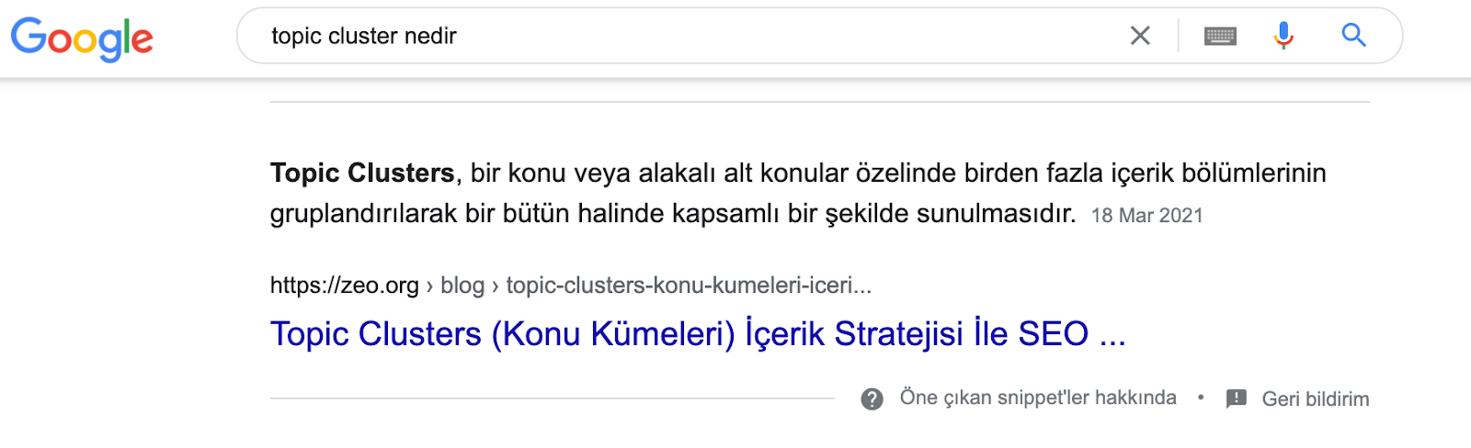Click the snippet line starting 'gruplandırılarak'
The image size is (1471, 448).
click(673, 214)
